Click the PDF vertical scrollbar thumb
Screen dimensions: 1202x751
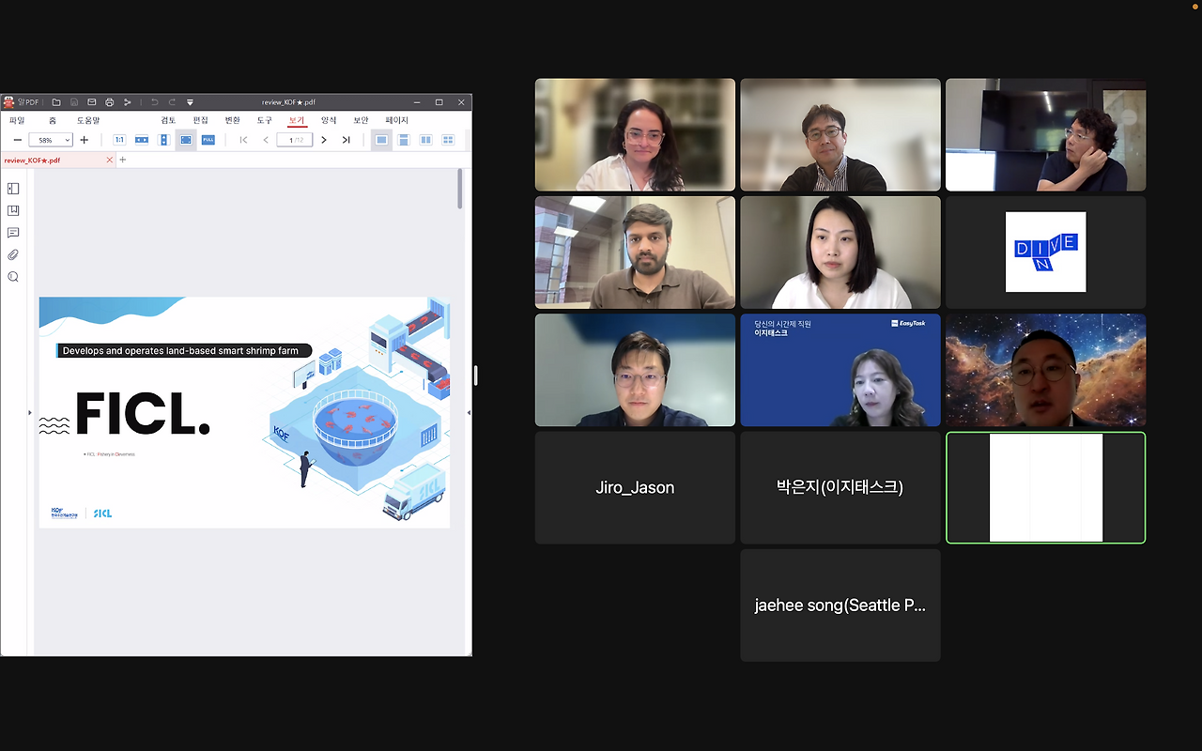point(460,189)
